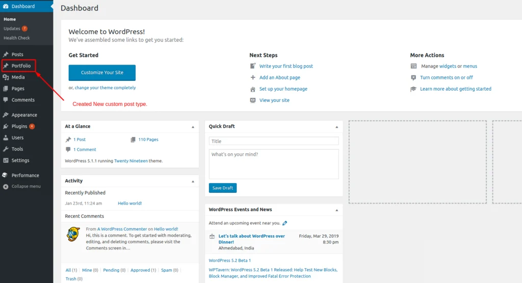Click the pages icon next to 110 Pages

133,139
